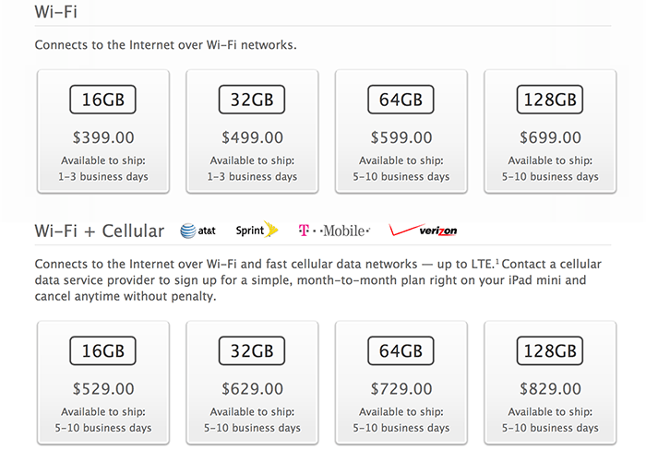Select Wi-Fi 32GB model at $499.00
Screen dimensions: 646x462
[x=252, y=131]
